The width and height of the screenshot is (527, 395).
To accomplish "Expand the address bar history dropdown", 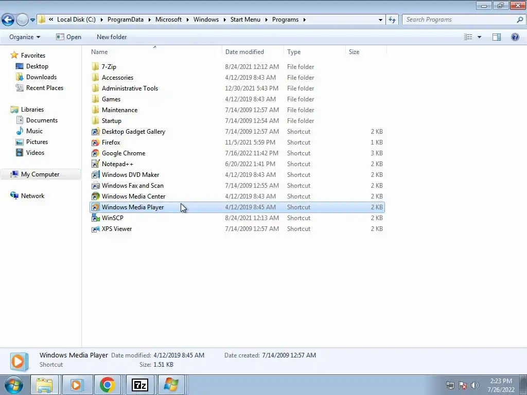I will click(x=380, y=20).
